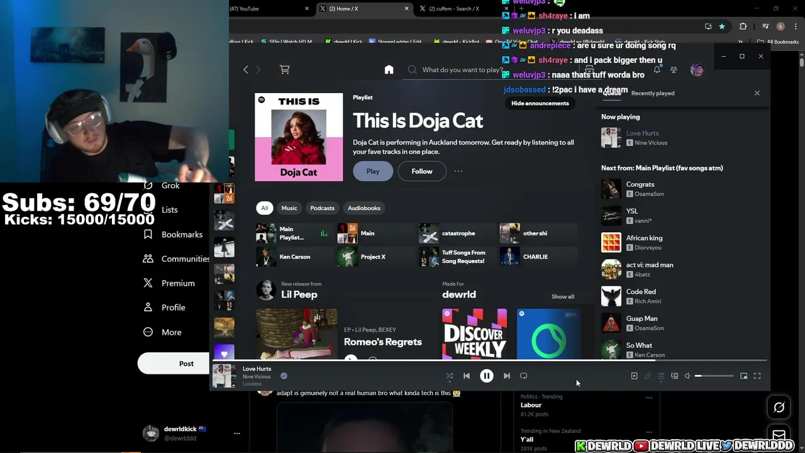Select the All filter chip
This screenshot has height=453, width=805.
264,208
